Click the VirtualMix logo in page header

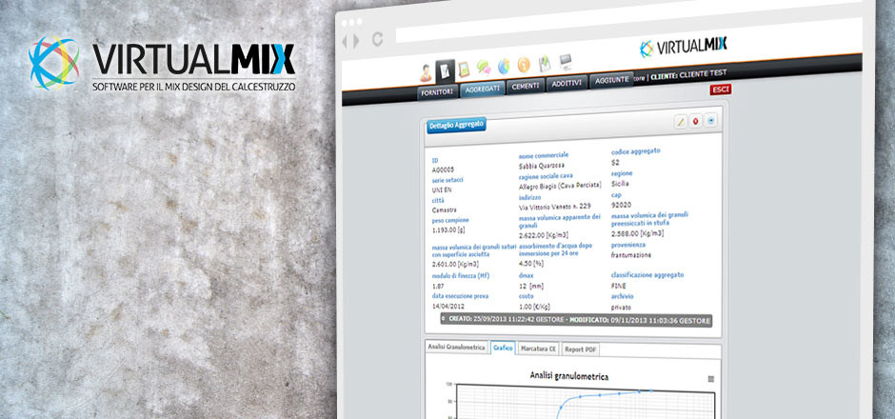[x=683, y=47]
